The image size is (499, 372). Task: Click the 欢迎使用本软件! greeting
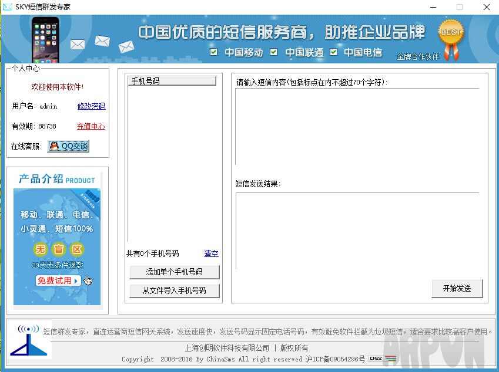coord(57,87)
